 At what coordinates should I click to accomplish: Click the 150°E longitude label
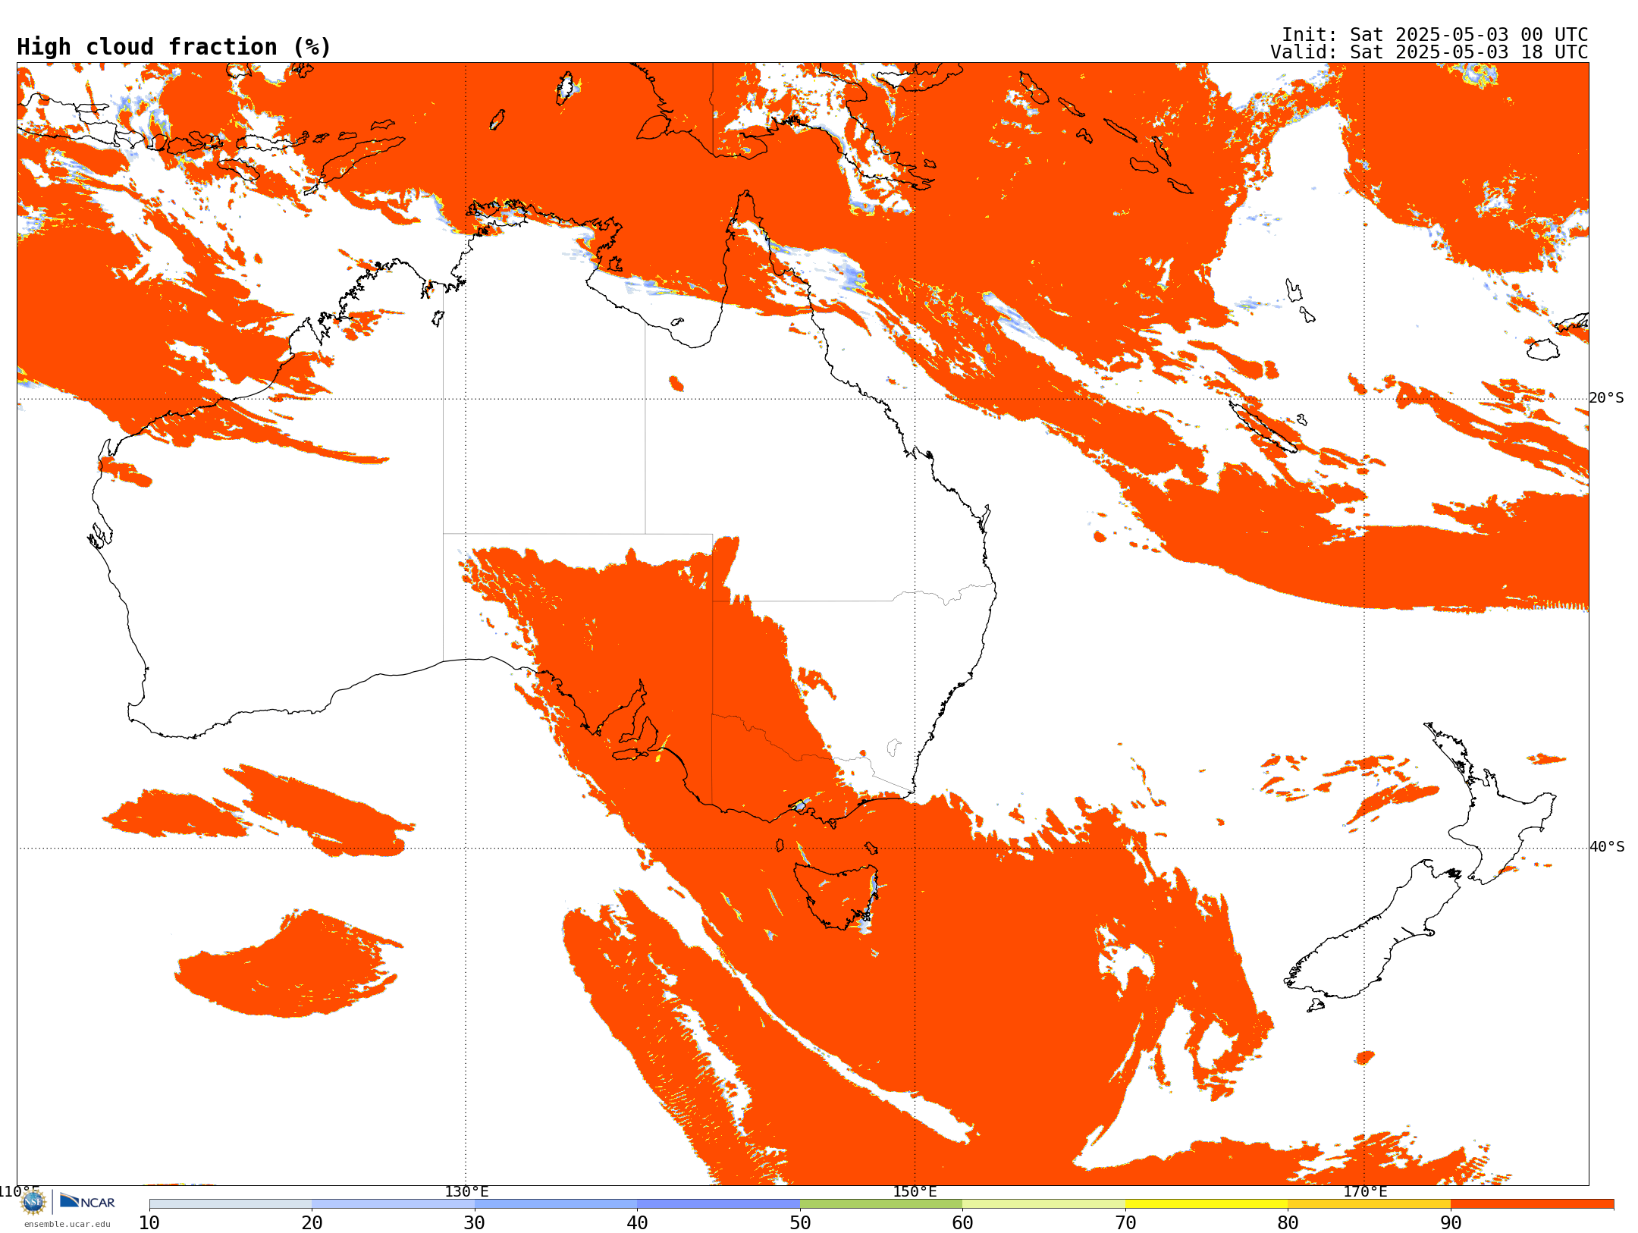coord(915,1191)
